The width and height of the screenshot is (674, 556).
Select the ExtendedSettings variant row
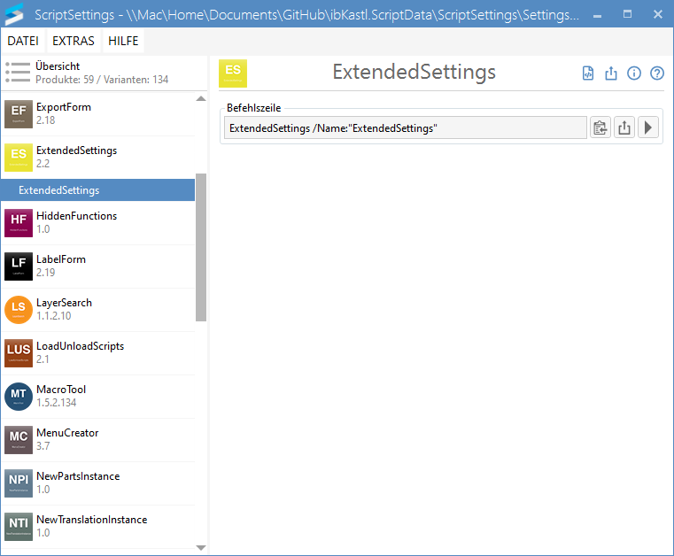point(97,190)
